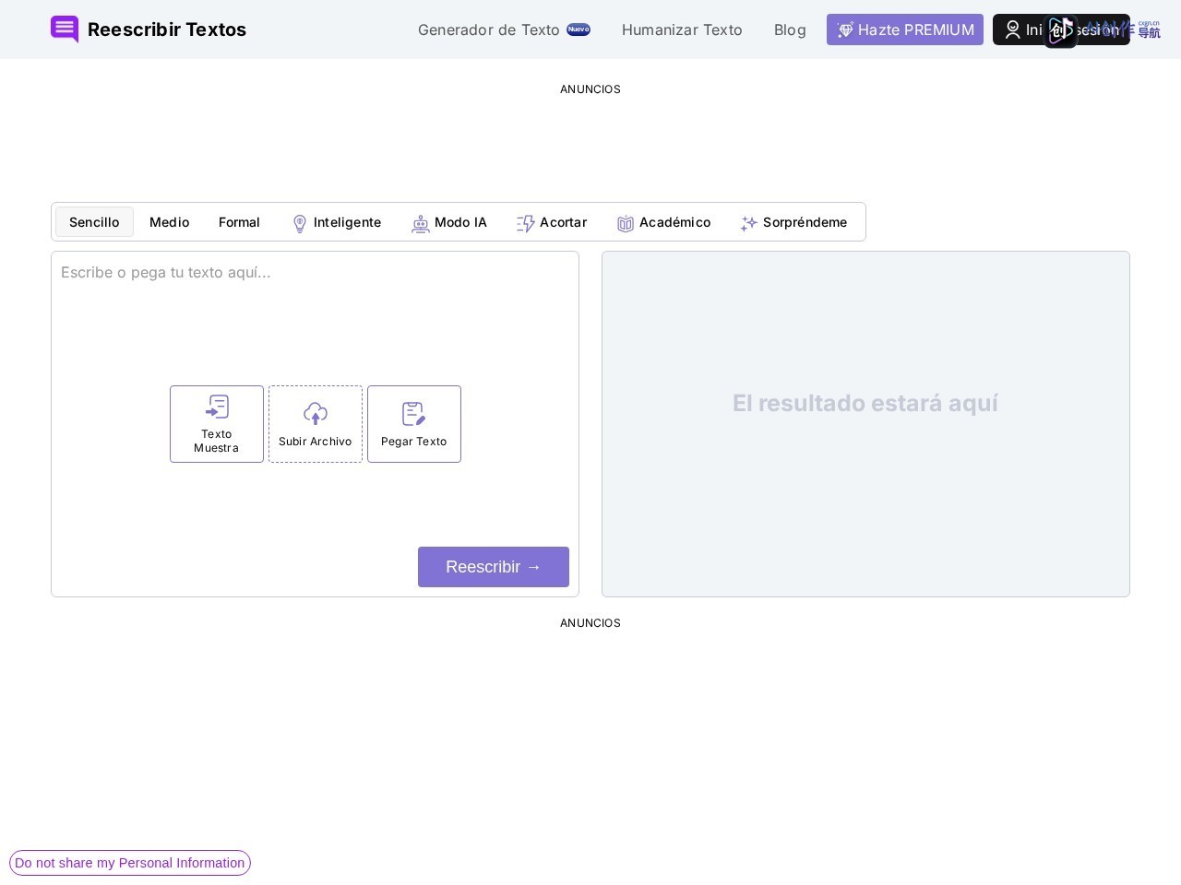This screenshot has height=885, width=1181.
Task: Click the Nuevo badge beside Generador de Texto
Action: [x=579, y=29]
